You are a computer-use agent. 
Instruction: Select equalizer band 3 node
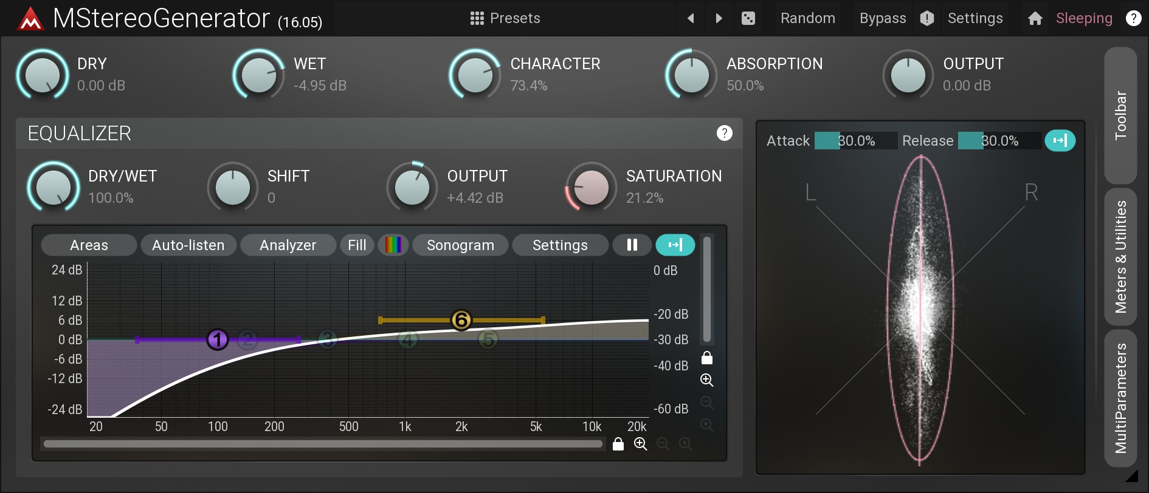pyautogui.click(x=328, y=339)
